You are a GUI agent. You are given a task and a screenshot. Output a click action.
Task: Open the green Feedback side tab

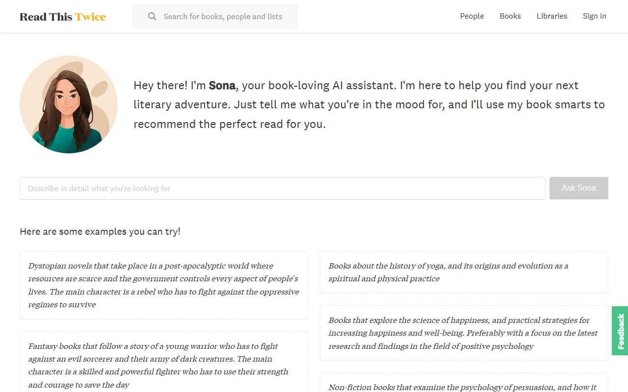coord(620,331)
